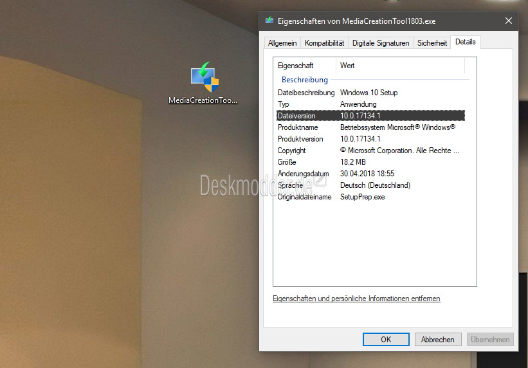Click the OK button
Image resolution: width=528 pixels, height=368 pixels.
coord(386,339)
